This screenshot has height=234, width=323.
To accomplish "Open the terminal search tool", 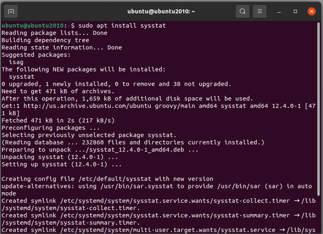I will 243,11.
